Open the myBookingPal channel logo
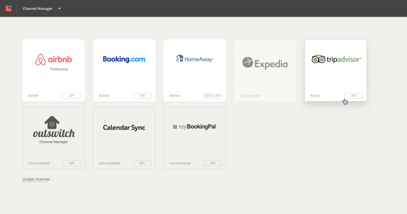 pos(194,126)
